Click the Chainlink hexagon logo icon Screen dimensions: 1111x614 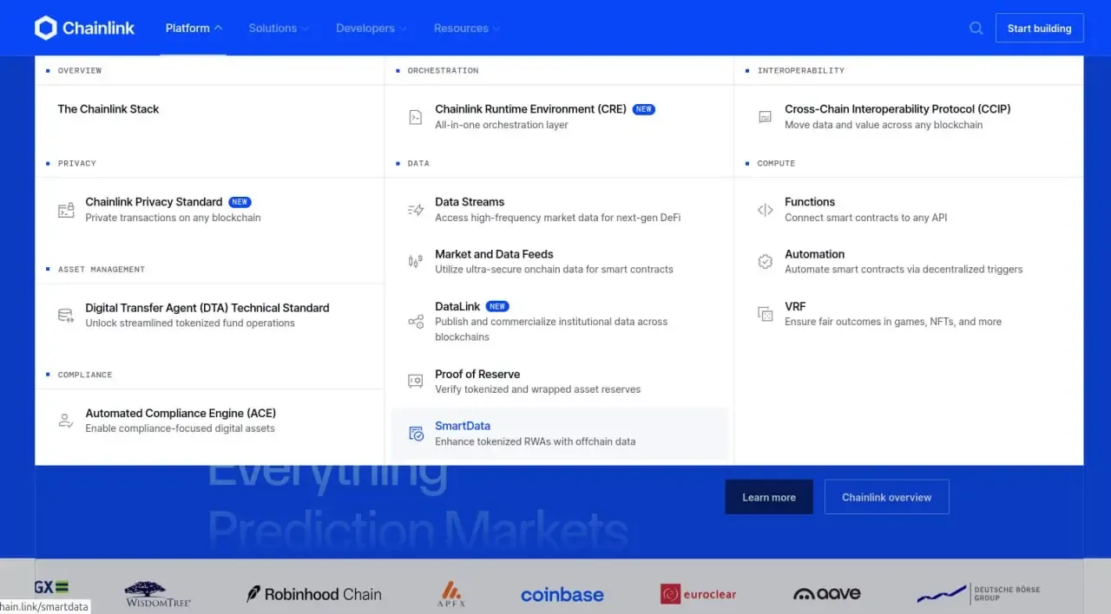click(x=46, y=28)
